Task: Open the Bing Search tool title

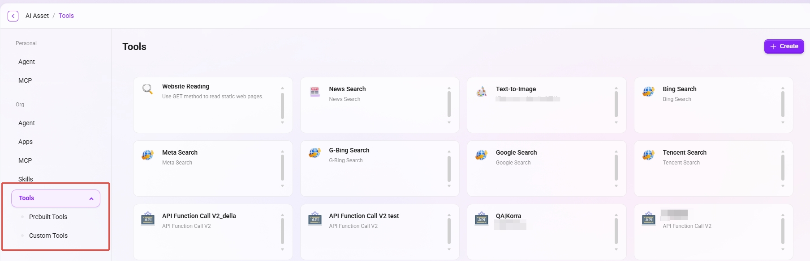Action: click(x=680, y=89)
